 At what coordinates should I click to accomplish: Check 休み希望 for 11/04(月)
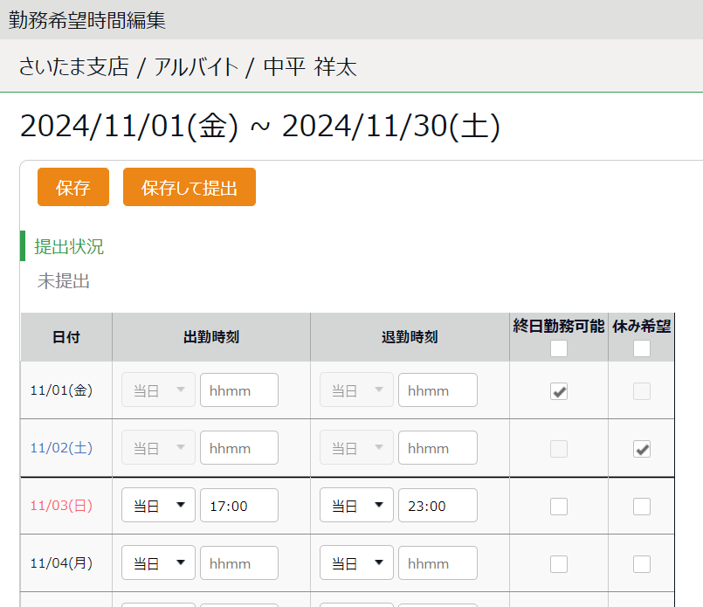(642, 564)
